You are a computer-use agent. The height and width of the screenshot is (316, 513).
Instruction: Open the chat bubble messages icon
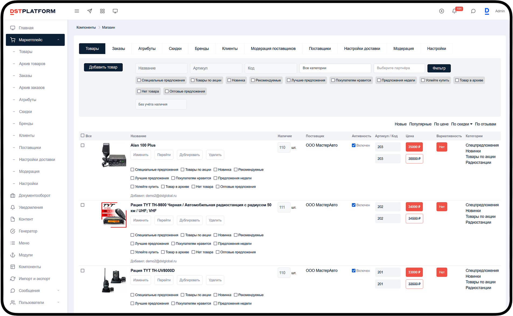point(473,11)
